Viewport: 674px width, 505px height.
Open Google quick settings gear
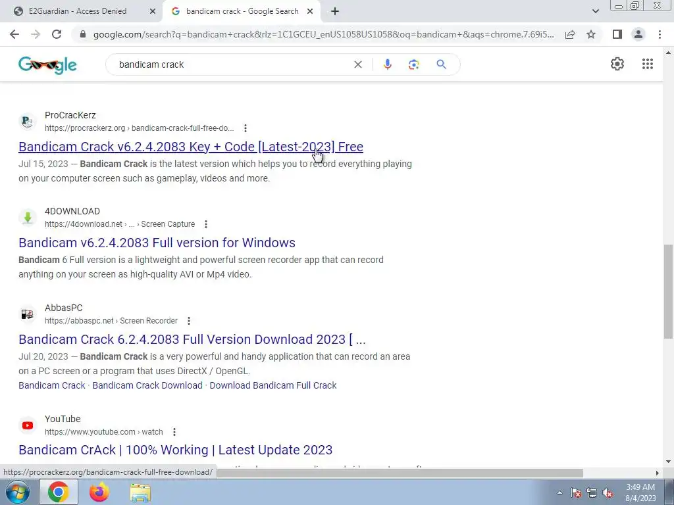click(x=617, y=64)
